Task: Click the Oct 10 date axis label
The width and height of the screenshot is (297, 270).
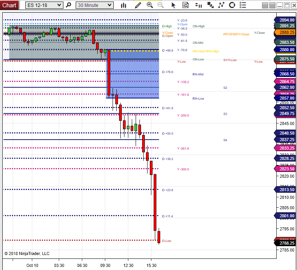Action: pyautogui.click(x=32, y=265)
